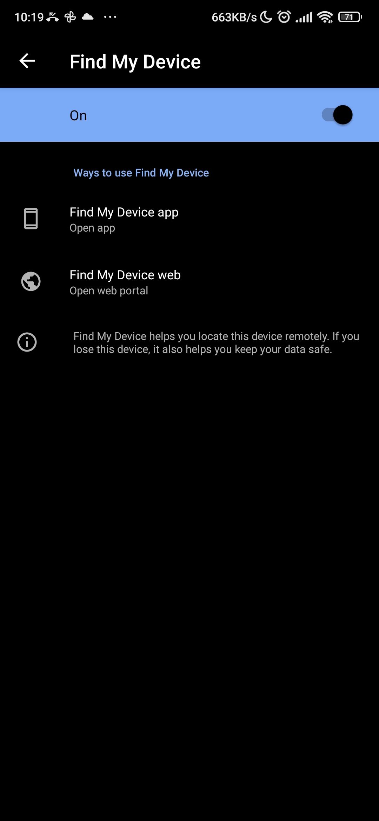Open Find My Device app entry
The height and width of the screenshot is (821, 379).
tap(189, 220)
